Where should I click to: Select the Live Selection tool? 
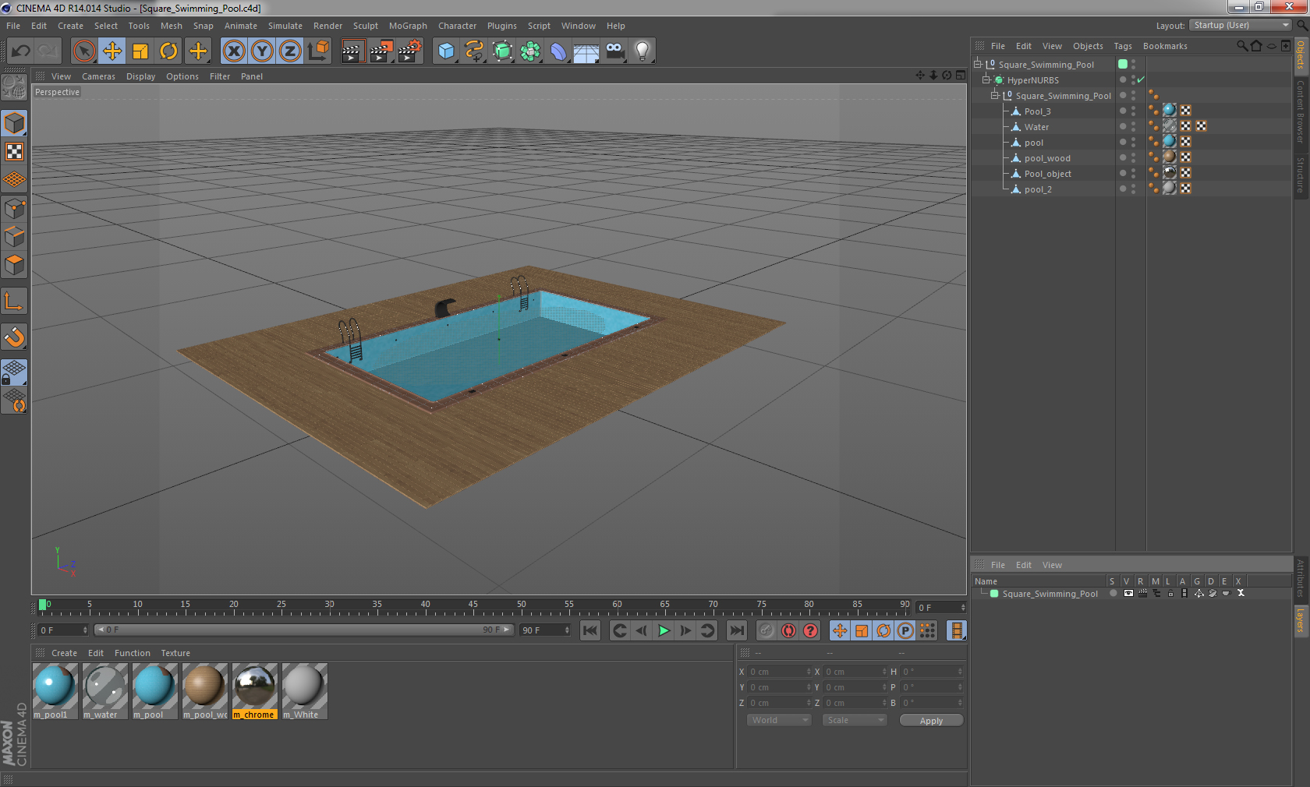pos(83,51)
